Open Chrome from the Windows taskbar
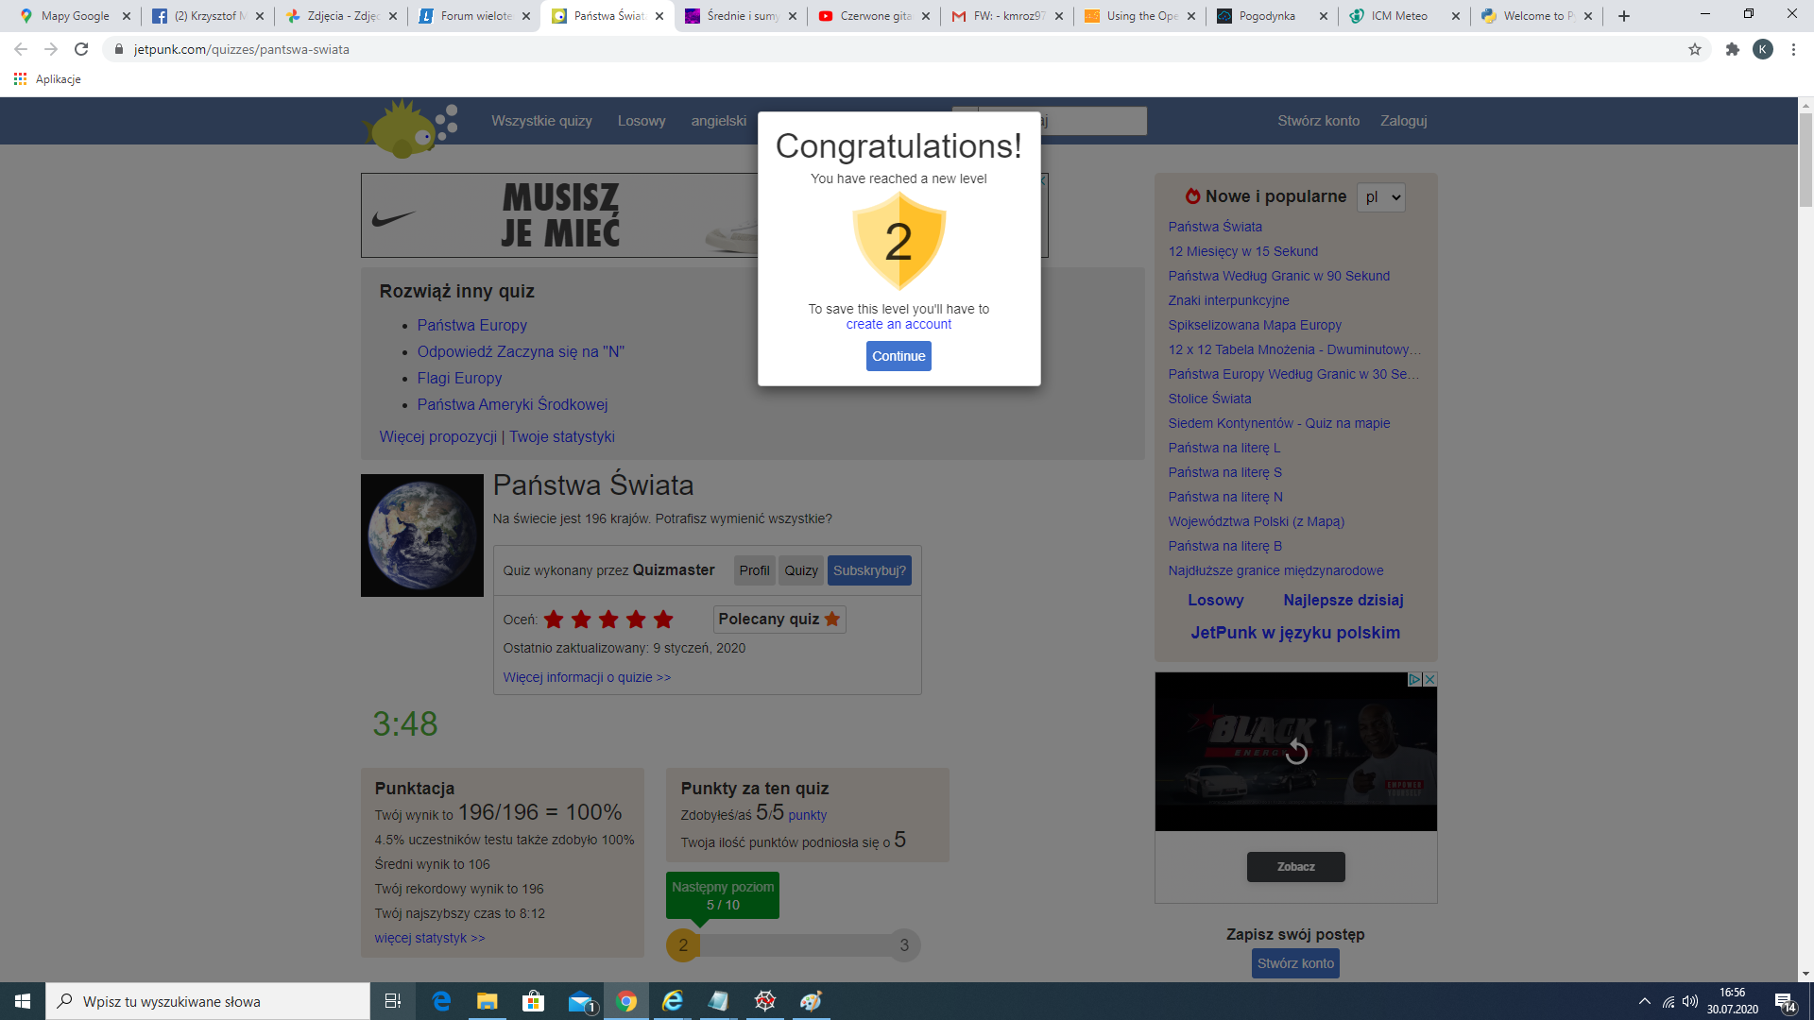 pos(626,1001)
